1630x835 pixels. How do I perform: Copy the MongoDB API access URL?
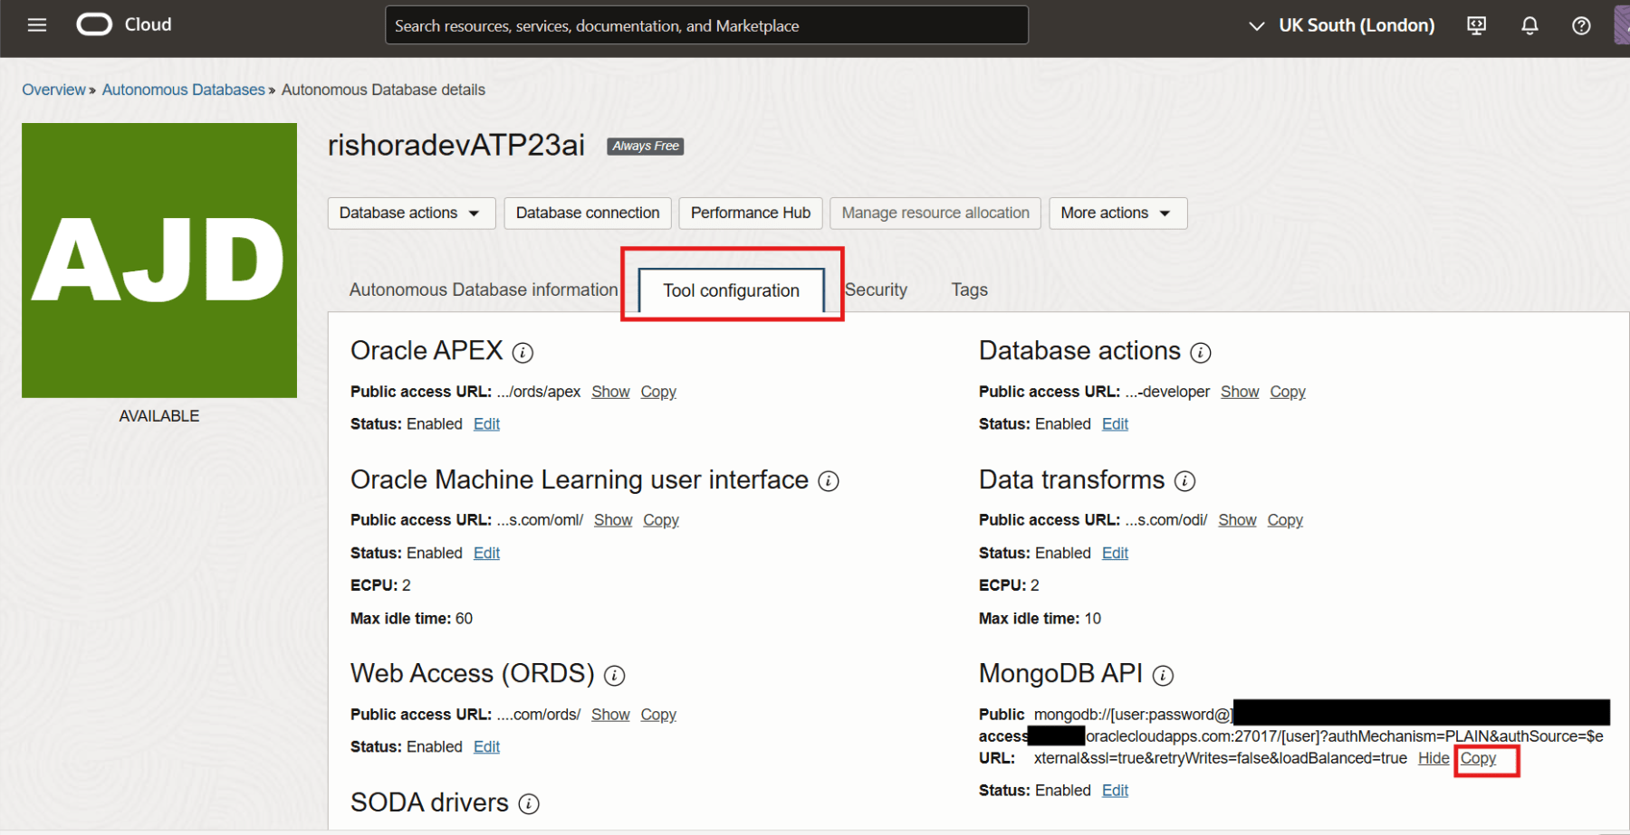click(x=1478, y=759)
